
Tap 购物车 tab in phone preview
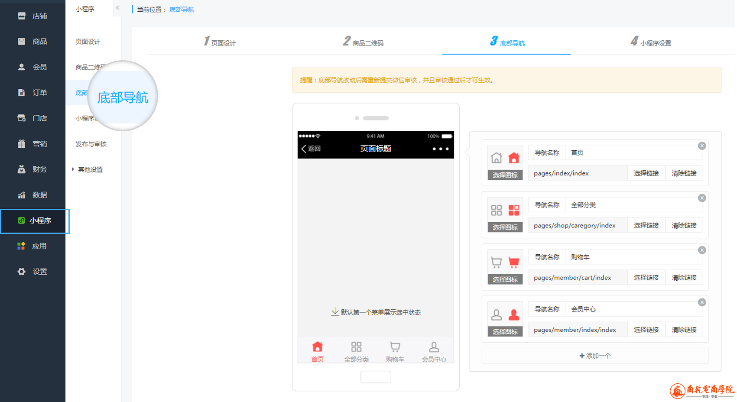pyautogui.click(x=395, y=352)
